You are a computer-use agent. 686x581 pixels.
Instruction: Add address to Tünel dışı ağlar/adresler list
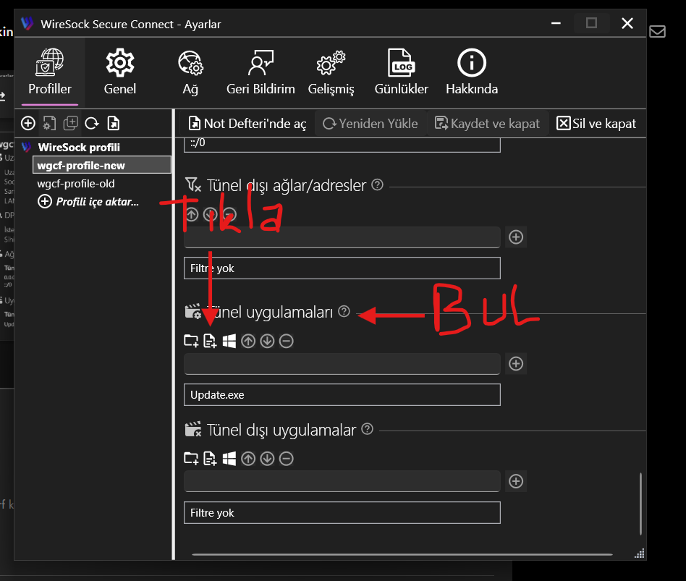pos(516,237)
